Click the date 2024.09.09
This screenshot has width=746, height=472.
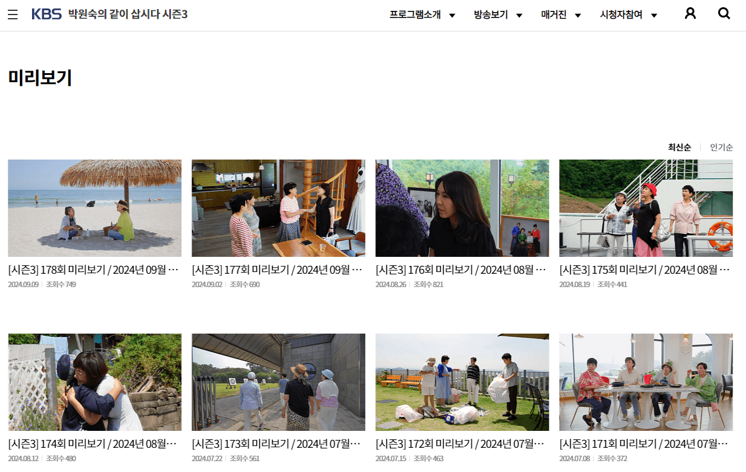23,285
